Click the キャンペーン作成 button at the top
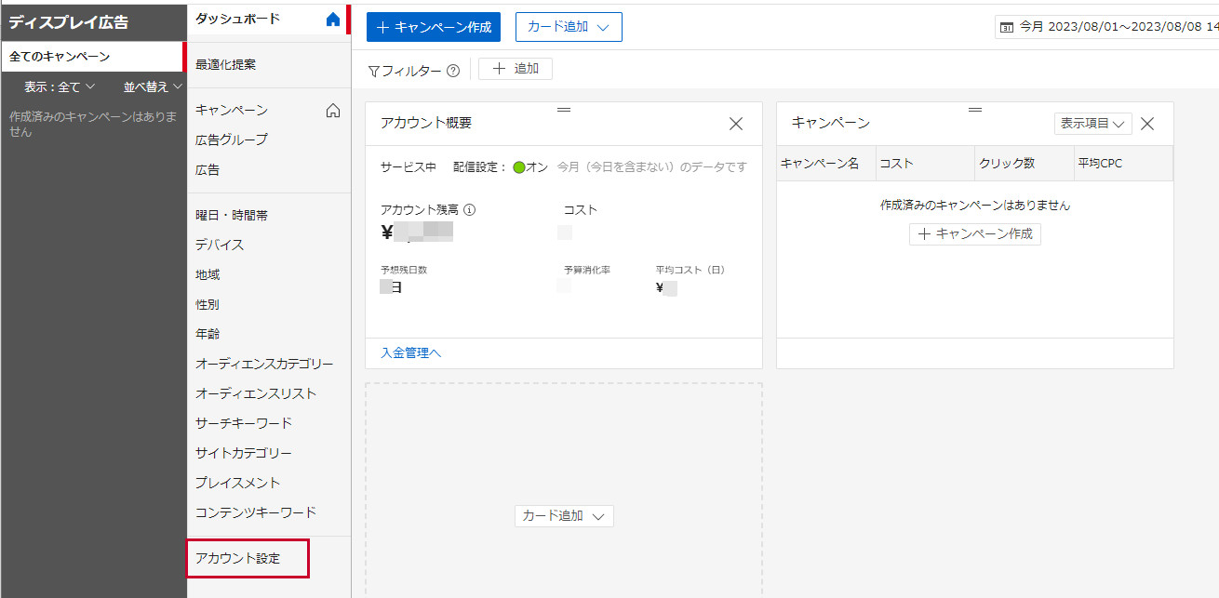Image resolution: width=1219 pixels, height=598 pixels. click(x=433, y=27)
